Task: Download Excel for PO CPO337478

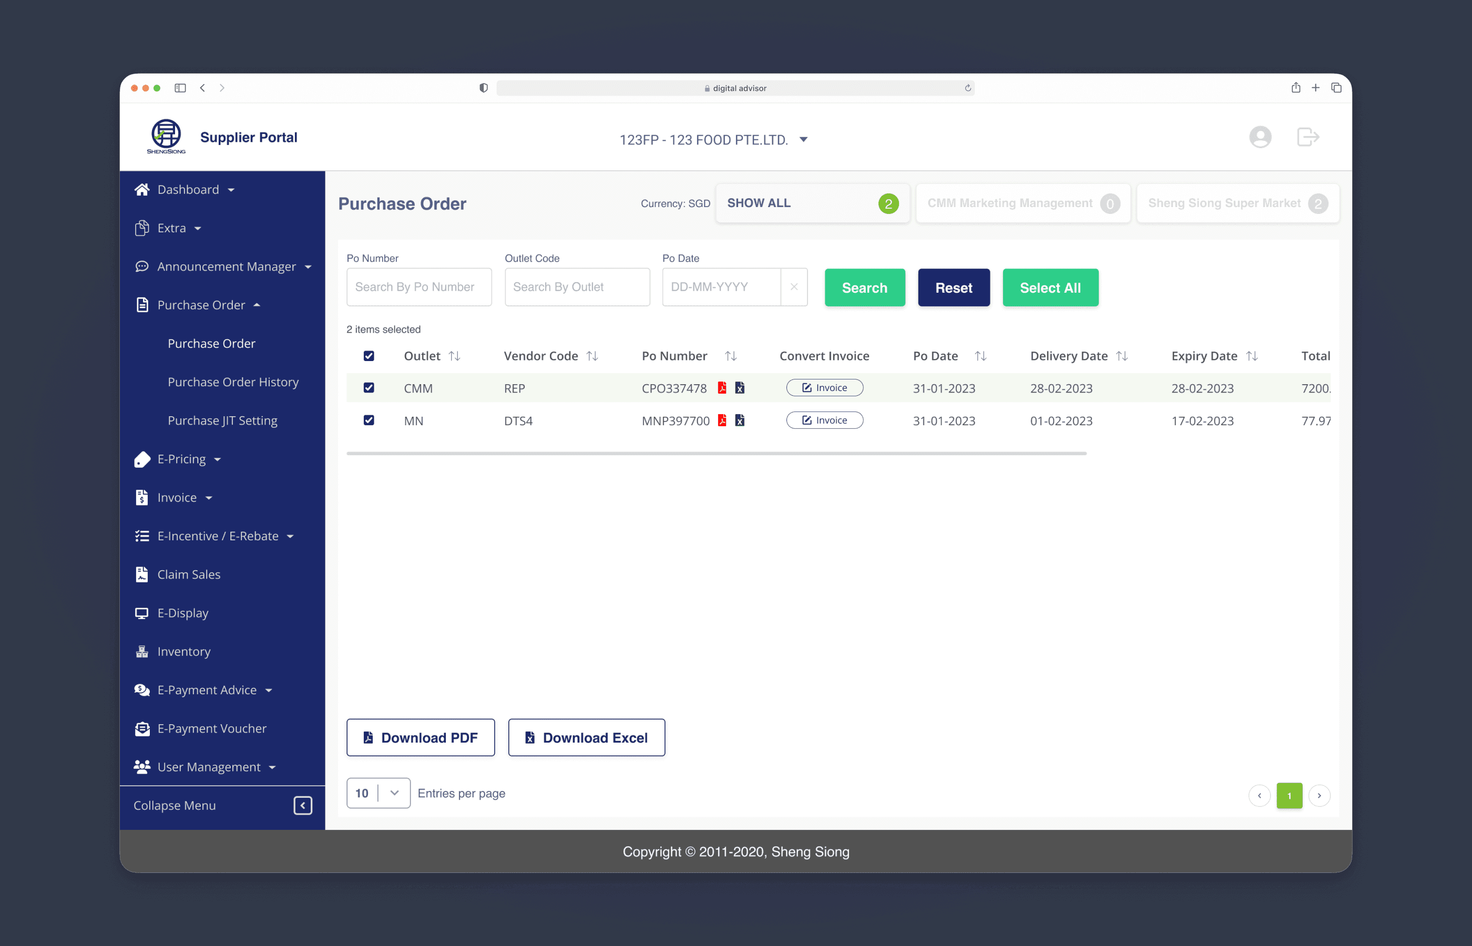Action: pos(740,388)
